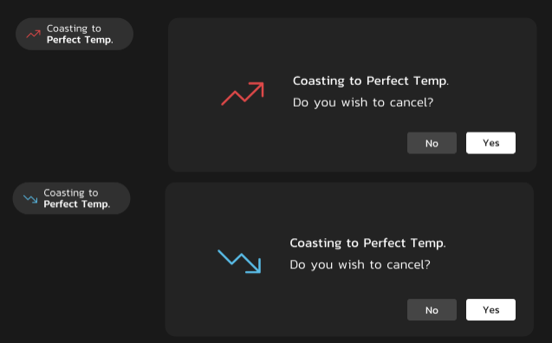Open the blue-arrow Coasting status pill

[71, 198]
